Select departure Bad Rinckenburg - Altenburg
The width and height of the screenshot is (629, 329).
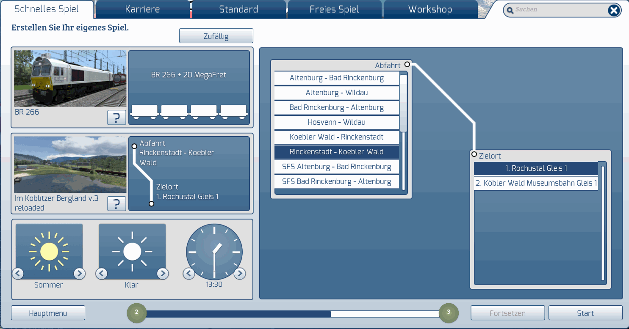coord(337,107)
